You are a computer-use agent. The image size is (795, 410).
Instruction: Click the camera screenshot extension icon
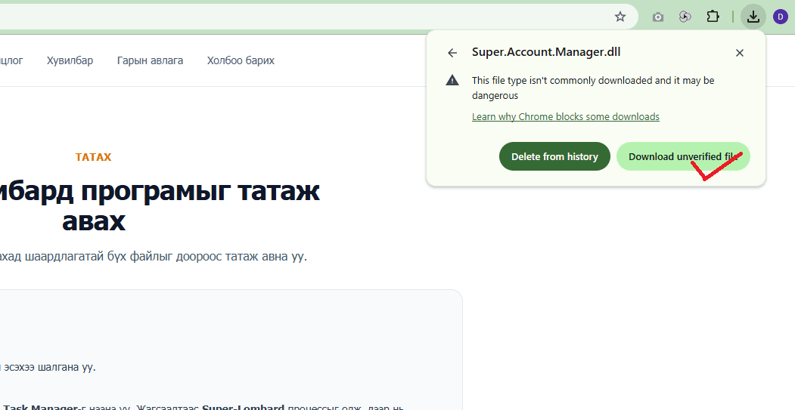(x=657, y=17)
